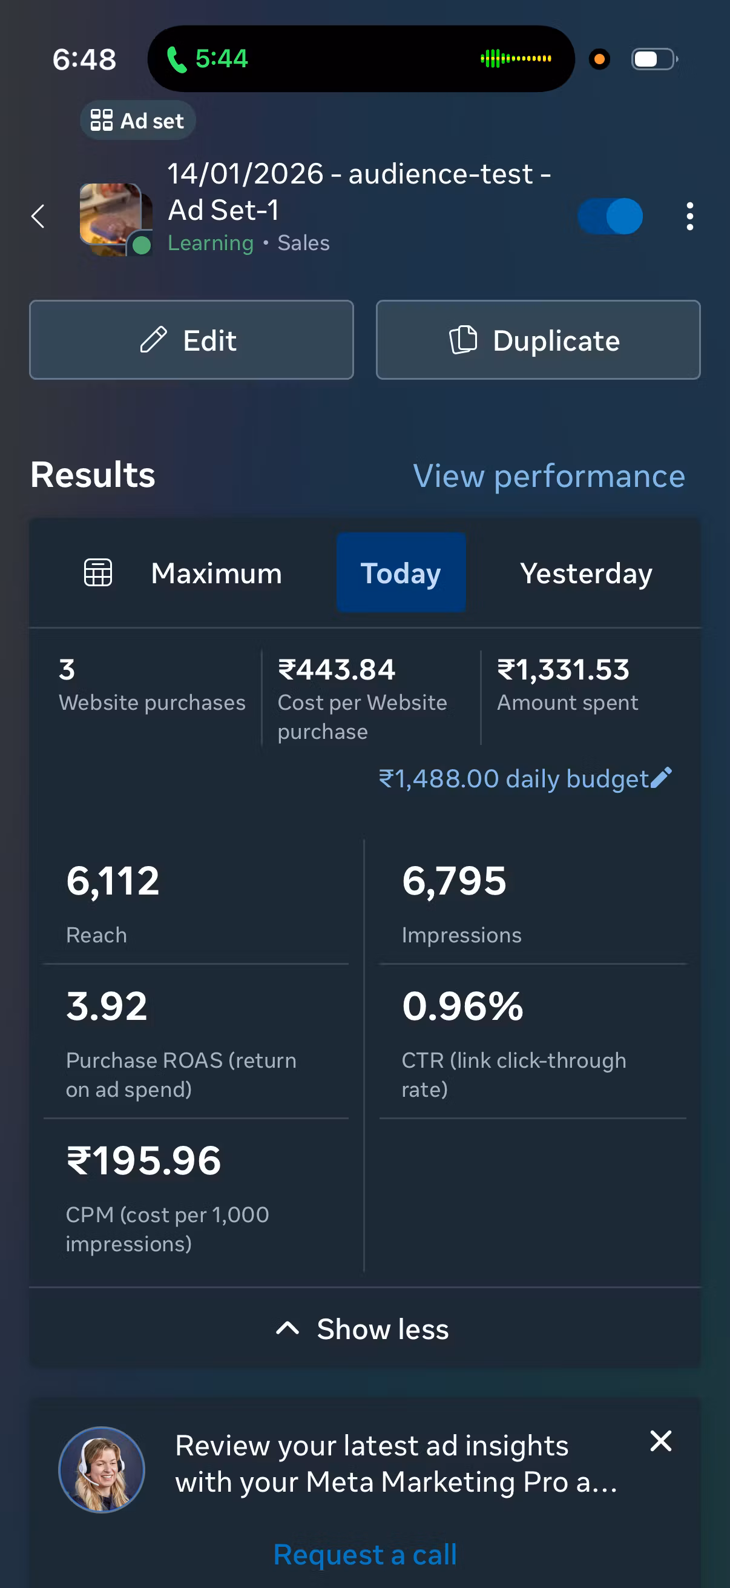Switch to the Yesterday results tab
The image size is (730, 1588).
point(586,574)
